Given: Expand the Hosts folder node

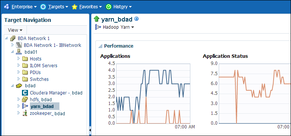Looking at the screenshot, I should pyautogui.click(x=19, y=59).
